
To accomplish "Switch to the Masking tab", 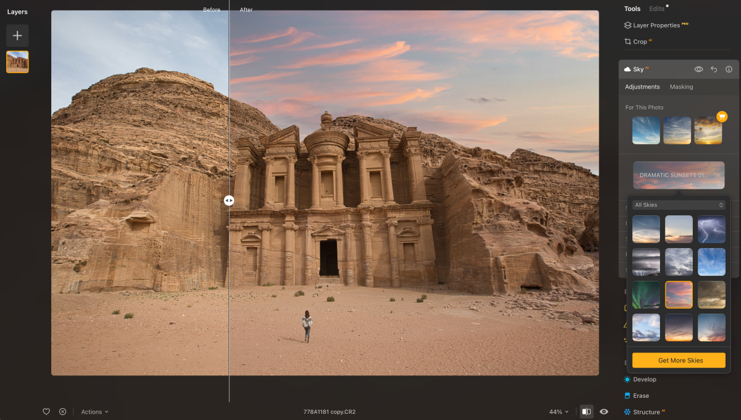I will point(681,87).
